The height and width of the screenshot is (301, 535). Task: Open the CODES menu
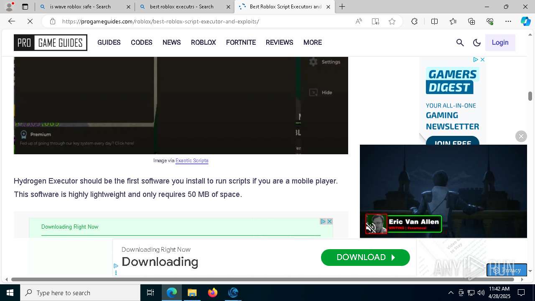[142, 42]
